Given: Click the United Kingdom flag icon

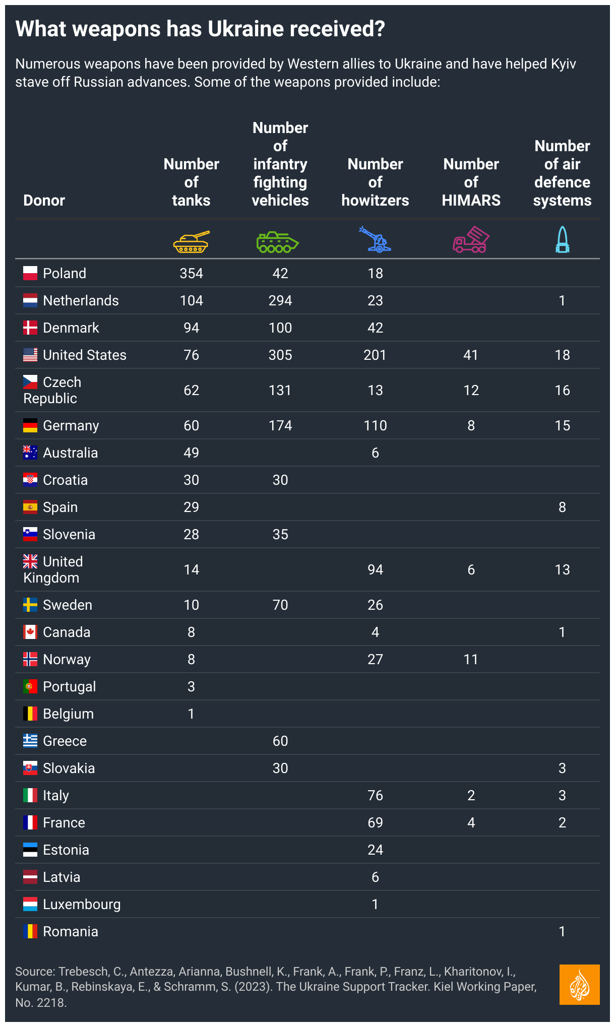Looking at the screenshot, I should click(x=30, y=561).
